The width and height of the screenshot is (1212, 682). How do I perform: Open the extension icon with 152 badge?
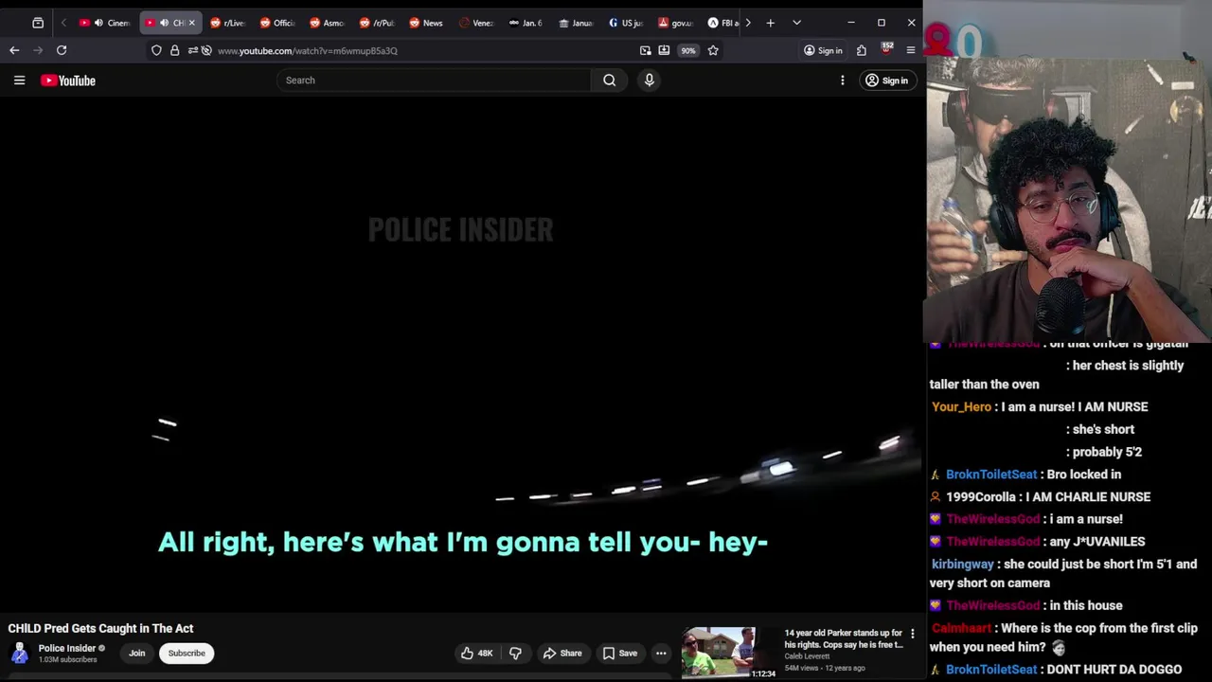click(886, 49)
